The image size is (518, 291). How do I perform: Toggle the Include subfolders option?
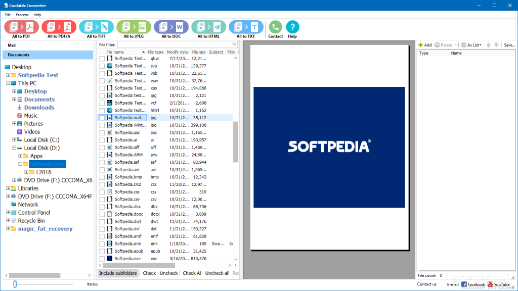tap(118, 273)
